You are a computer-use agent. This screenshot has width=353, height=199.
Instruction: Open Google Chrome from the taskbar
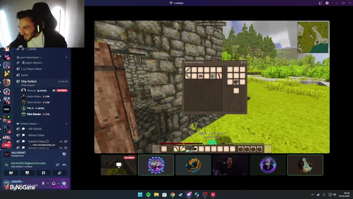[173, 195]
